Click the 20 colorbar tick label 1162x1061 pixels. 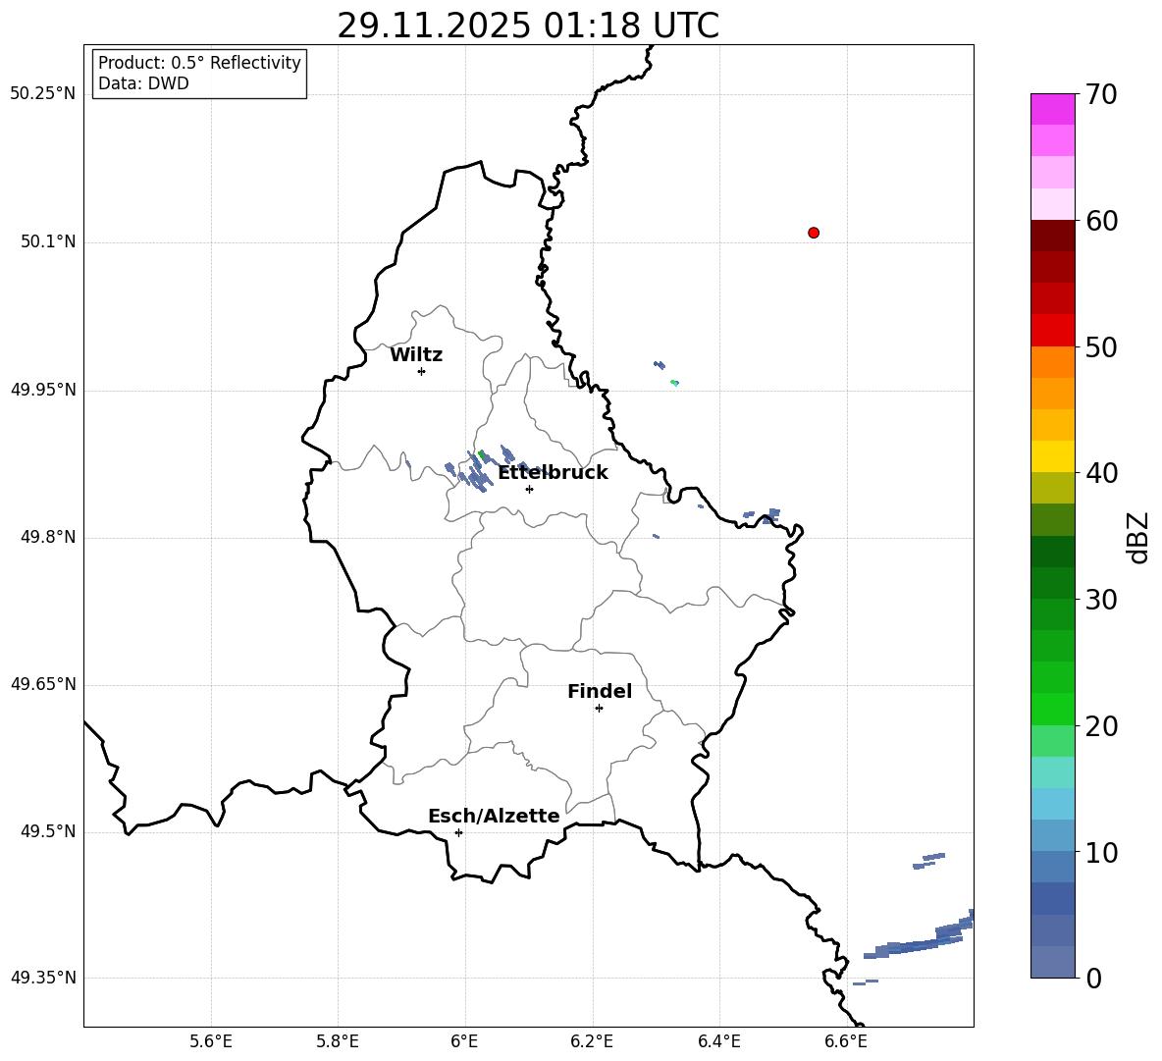pos(1101,726)
